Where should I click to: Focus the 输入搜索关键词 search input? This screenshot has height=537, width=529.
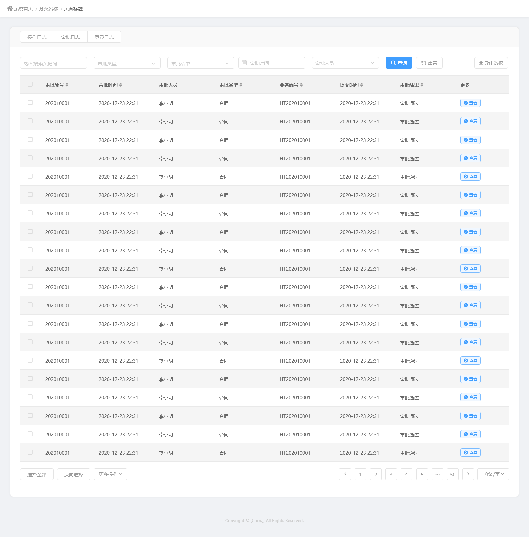point(54,63)
